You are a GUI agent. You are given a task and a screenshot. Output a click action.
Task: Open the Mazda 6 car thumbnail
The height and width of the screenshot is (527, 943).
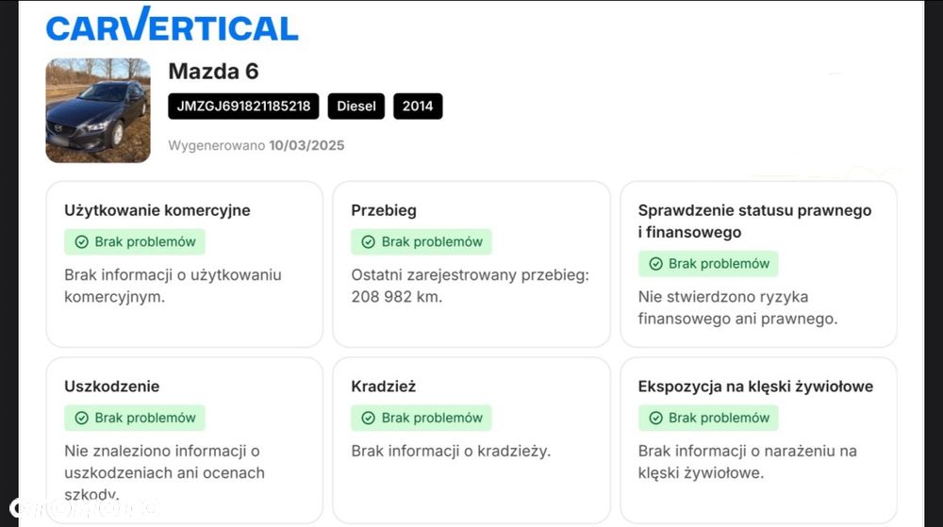coord(98,110)
